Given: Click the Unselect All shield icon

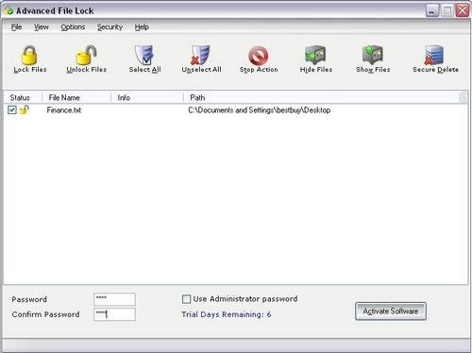Looking at the screenshot, I should pos(200,55).
